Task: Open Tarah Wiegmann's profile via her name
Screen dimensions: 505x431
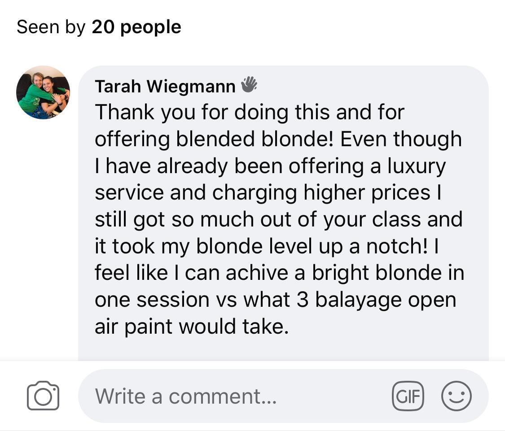Action: coord(165,86)
